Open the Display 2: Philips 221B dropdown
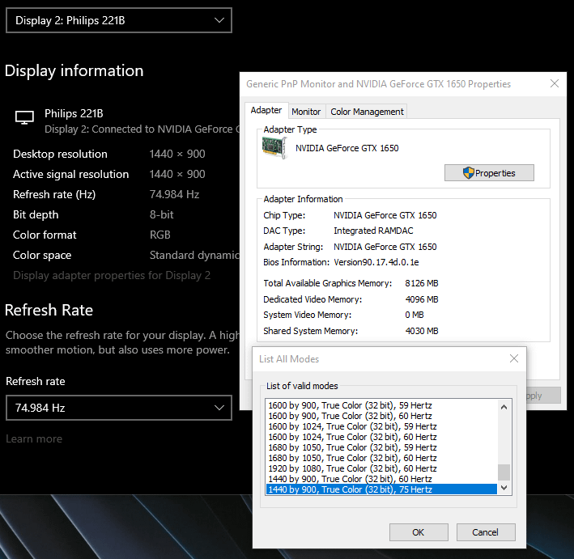Screen dimensions: 574x559 click(119, 20)
